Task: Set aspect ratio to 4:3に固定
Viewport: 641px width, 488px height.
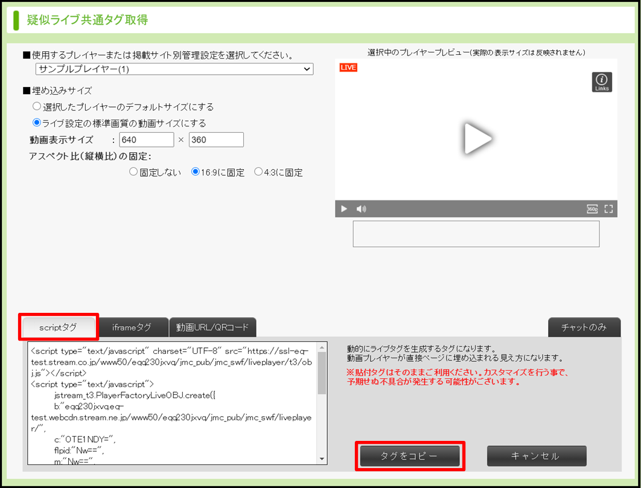Action: pos(258,172)
